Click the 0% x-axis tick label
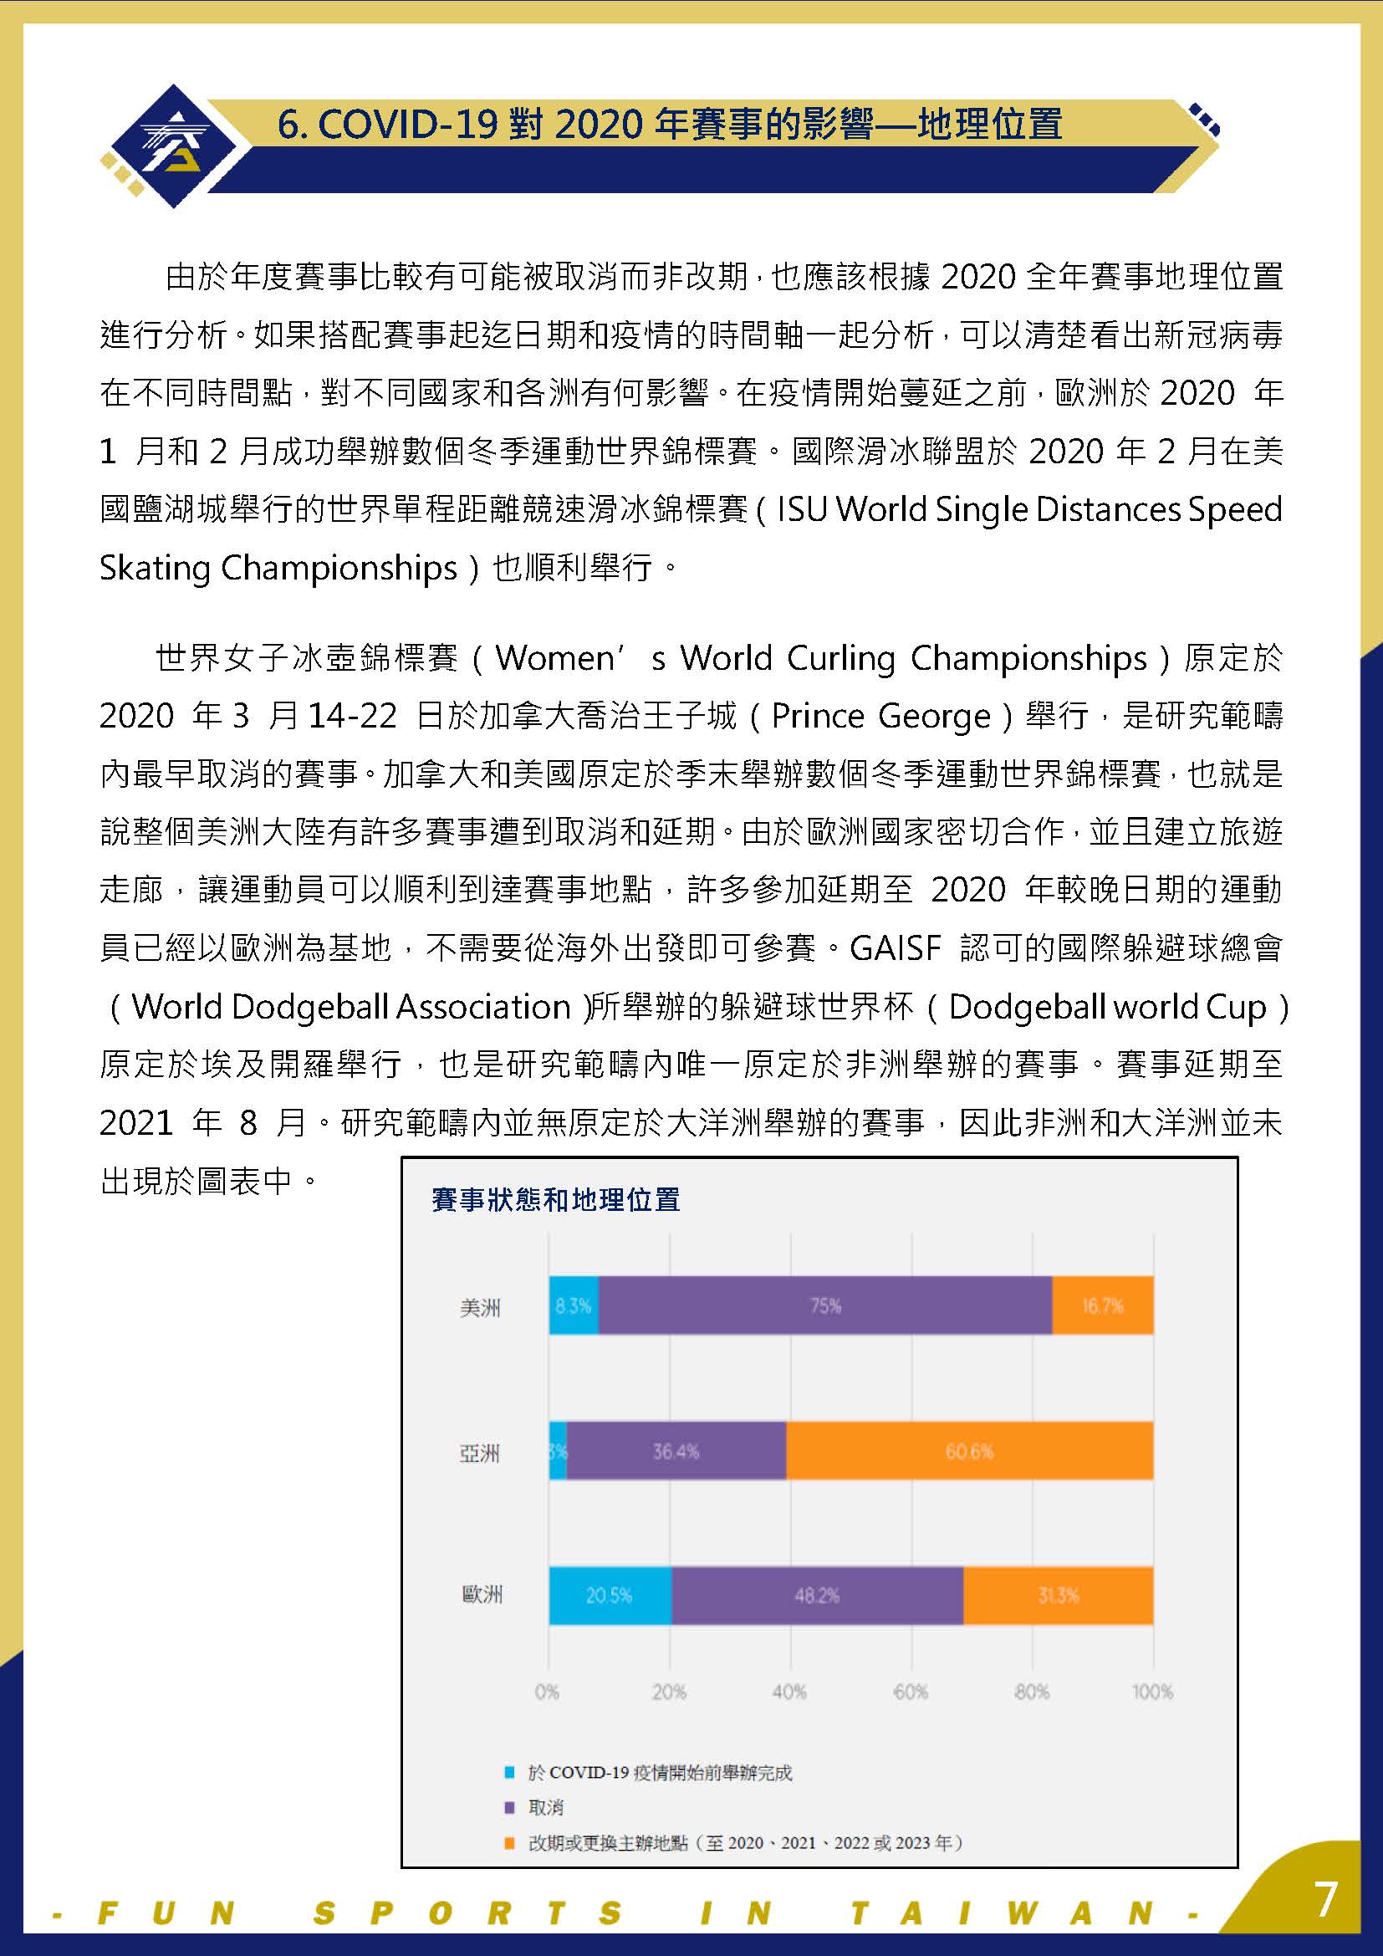The height and width of the screenshot is (1956, 1383). (547, 1692)
